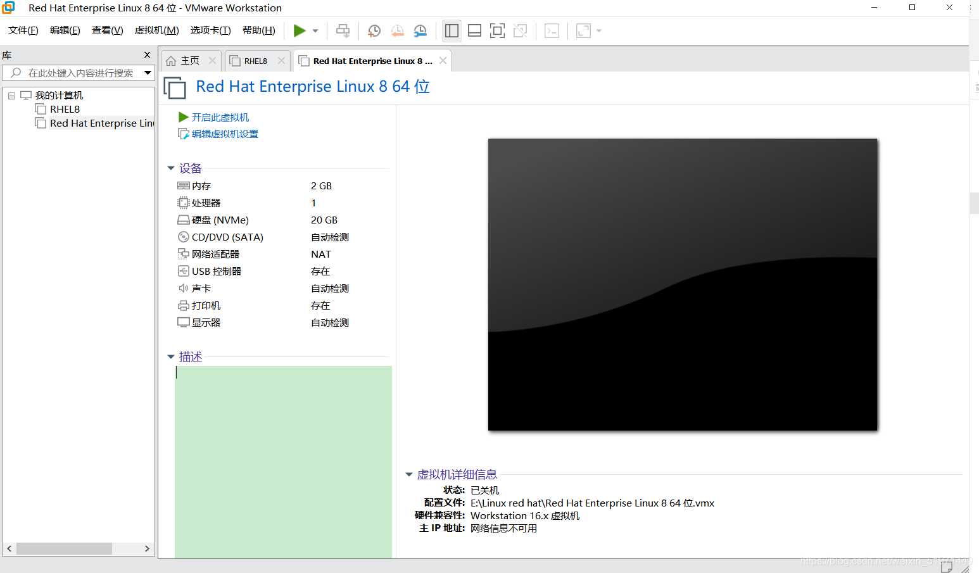The height and width of the screenshot is (573, 979).
Task: Click the 打印机 printer icon
Action: tap(184, 305)
